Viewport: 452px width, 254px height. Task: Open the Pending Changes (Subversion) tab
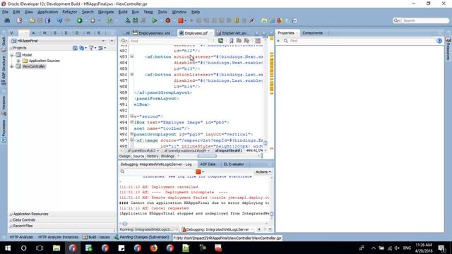click(141, 237)
